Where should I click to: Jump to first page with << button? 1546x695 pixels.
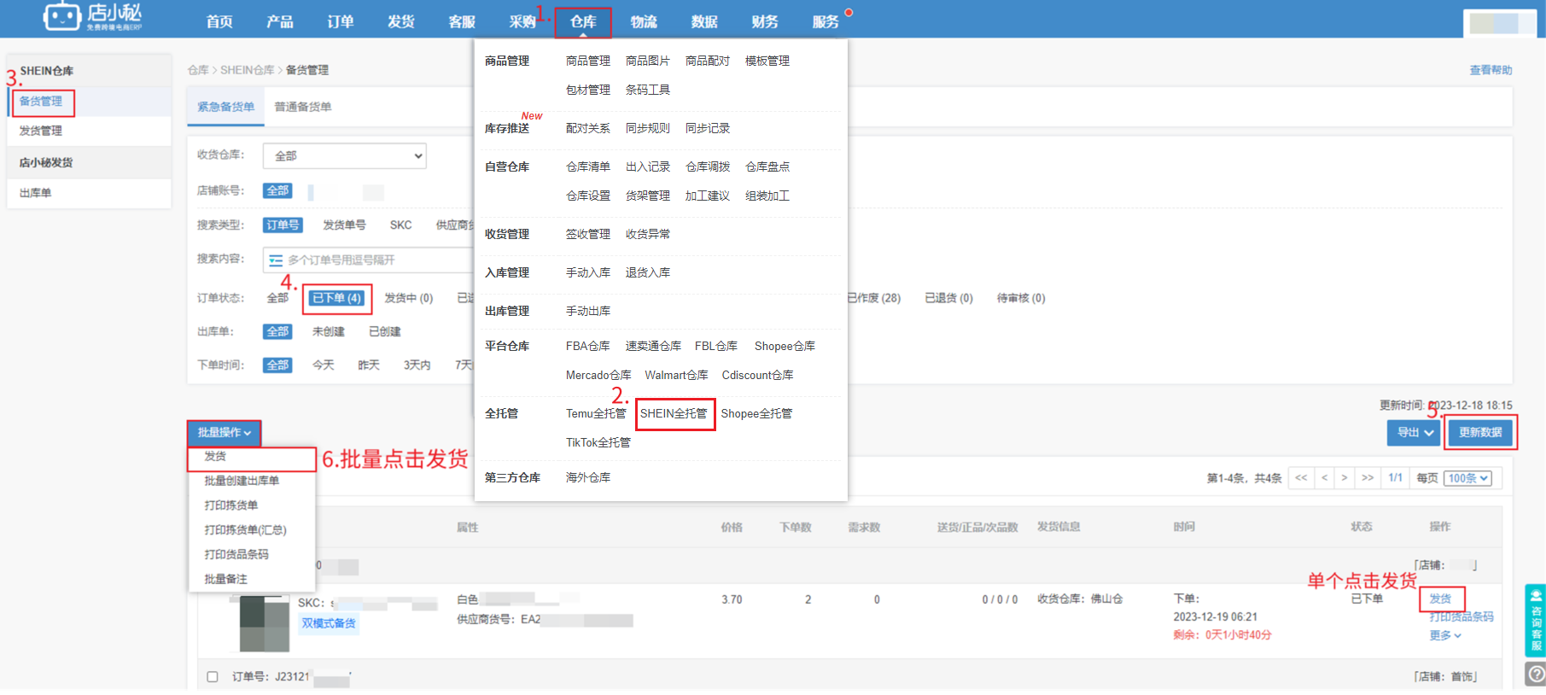click(x=1301, y=477)
